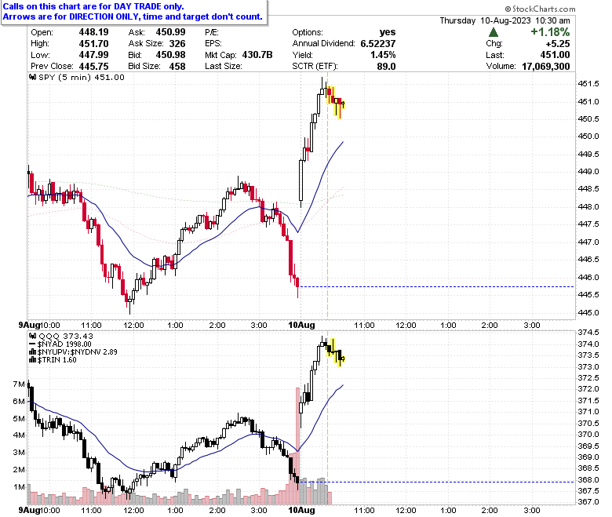Click the '7M' volume axis label
The height and width of the screenshot is (517, 612).
point(19,384)
